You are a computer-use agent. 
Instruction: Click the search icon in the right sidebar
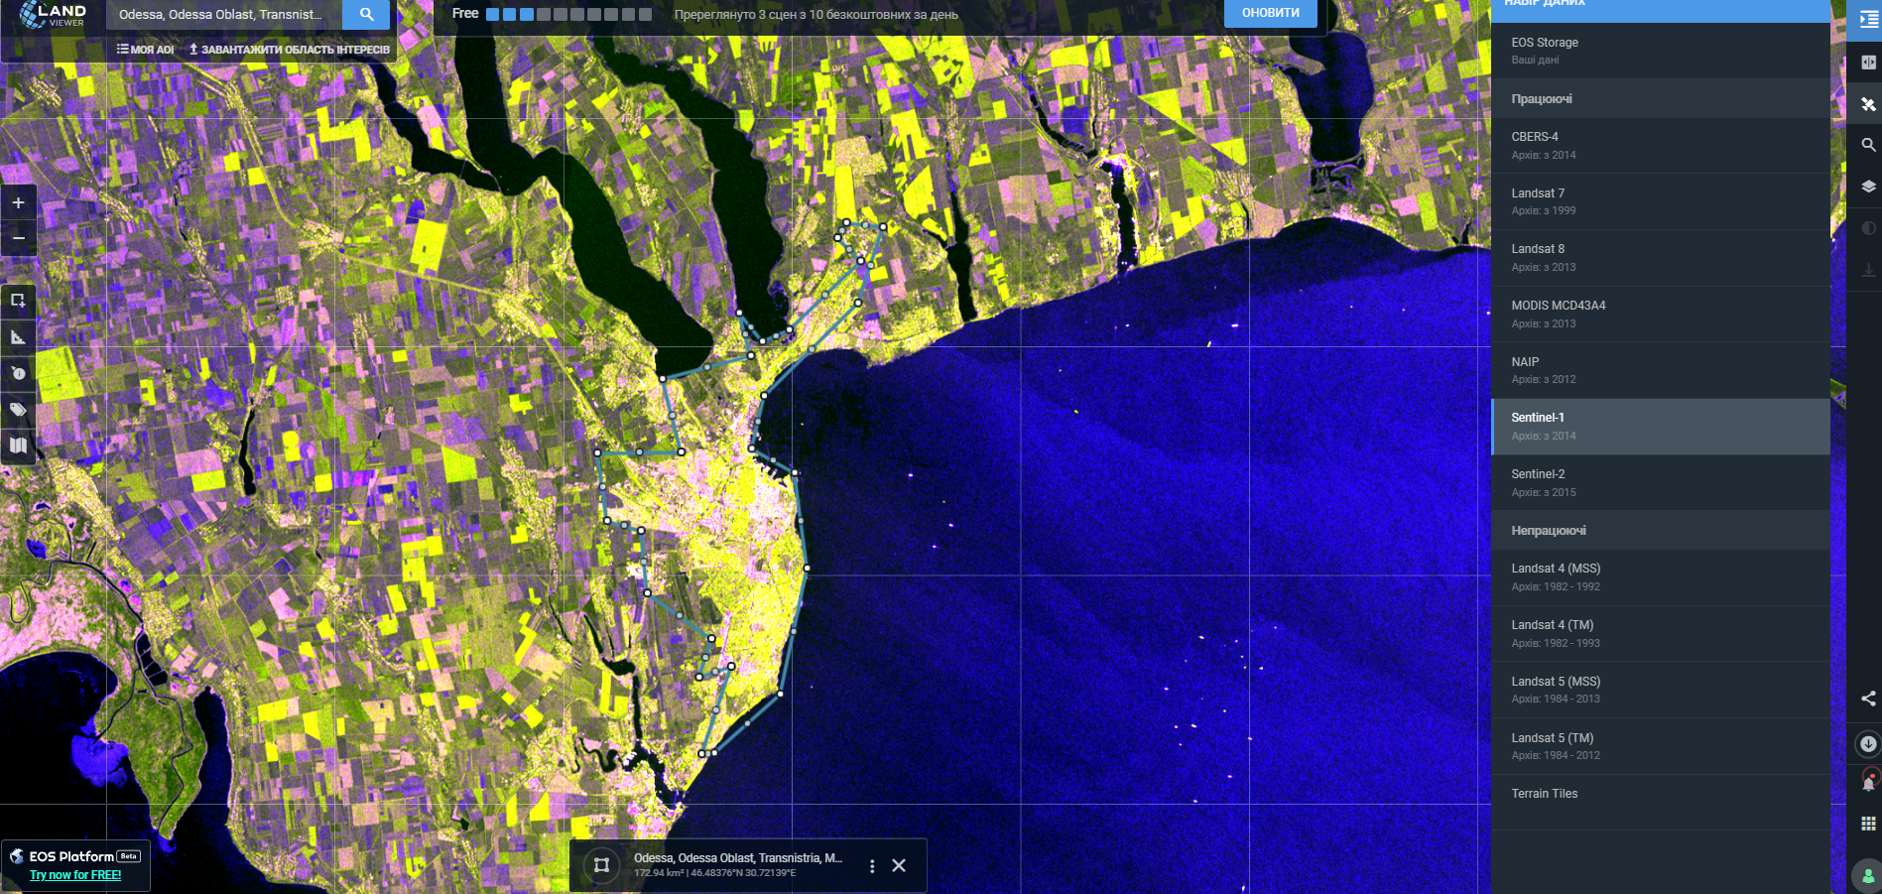click(x=1868, y=145)
